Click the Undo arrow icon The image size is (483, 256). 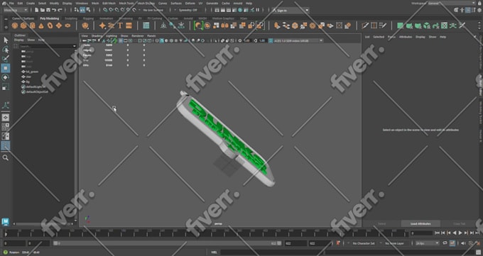pyautogui.click(x=54, y=10)
